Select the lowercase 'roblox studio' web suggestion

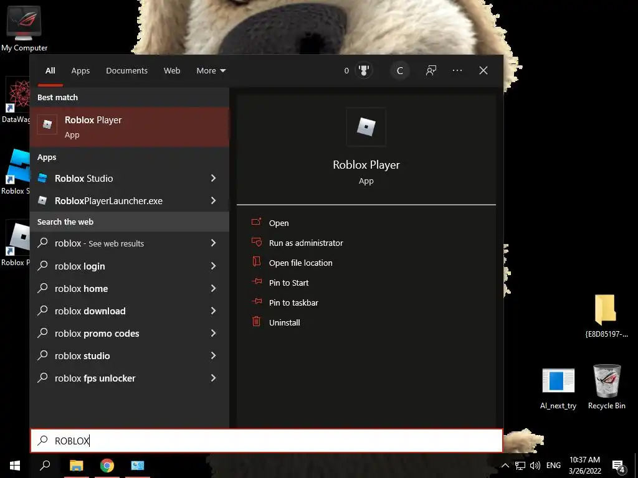click(x=130, y=355)
